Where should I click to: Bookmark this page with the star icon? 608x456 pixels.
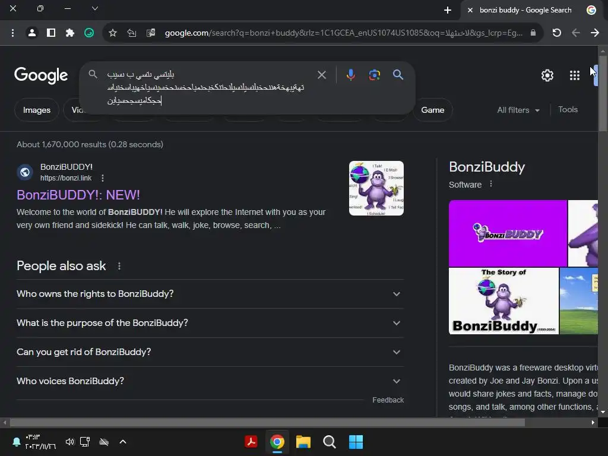(x=112, y=33)
